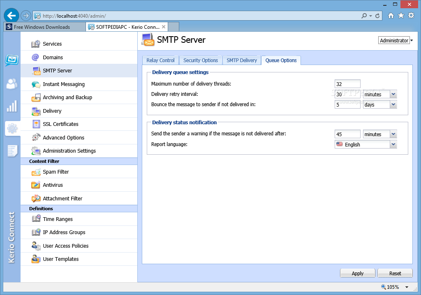The height and width of the screenshot is (295, 421).
Task: Open the browser Tools gear icon
Action: [x=411, y=16]
